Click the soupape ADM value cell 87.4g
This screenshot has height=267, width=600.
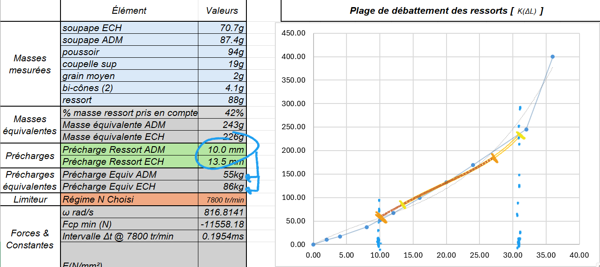(x=222, y=40)
